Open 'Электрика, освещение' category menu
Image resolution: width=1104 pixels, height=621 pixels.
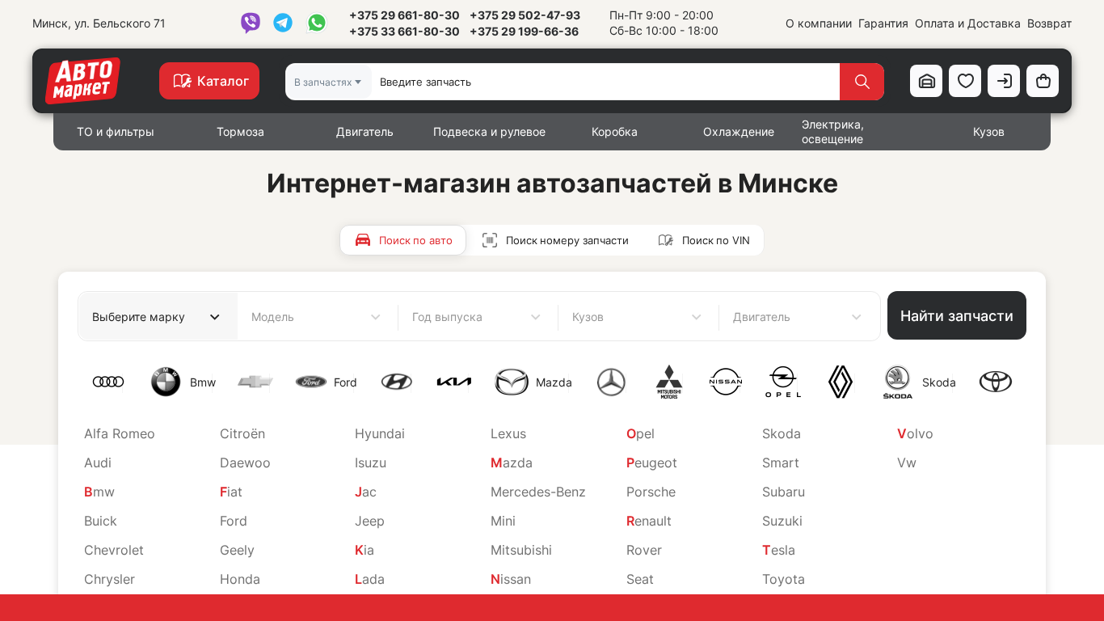tap(832, 132)
